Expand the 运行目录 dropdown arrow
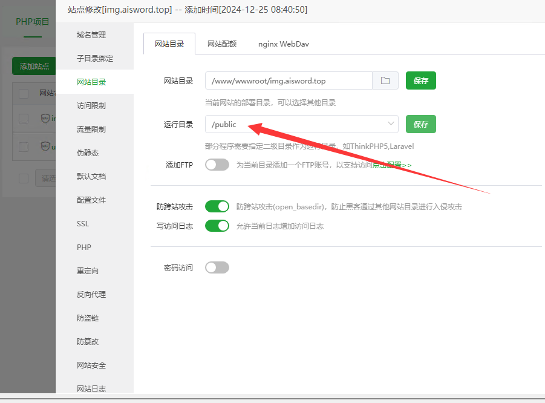 pyautogui.click(x=390, y=124)
